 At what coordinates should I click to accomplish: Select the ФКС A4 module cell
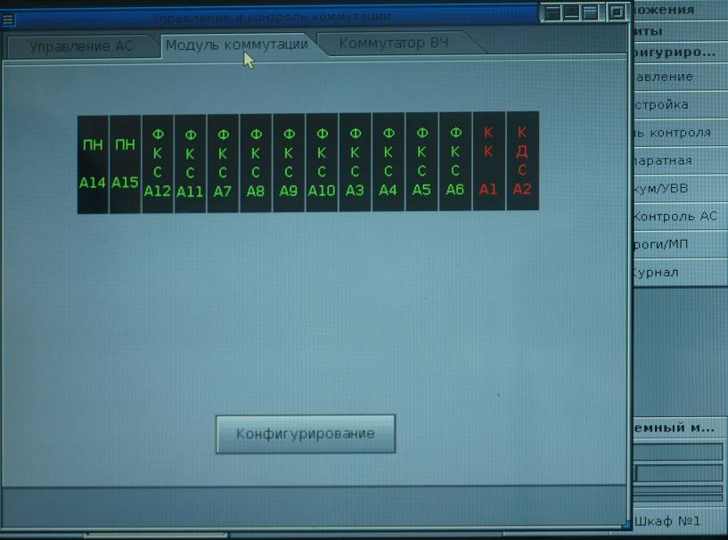[389, 162]
